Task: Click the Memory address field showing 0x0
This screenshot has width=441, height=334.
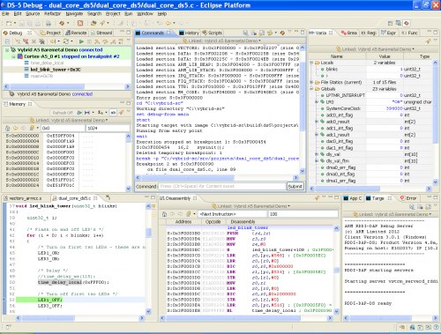Action: [63, 128]
